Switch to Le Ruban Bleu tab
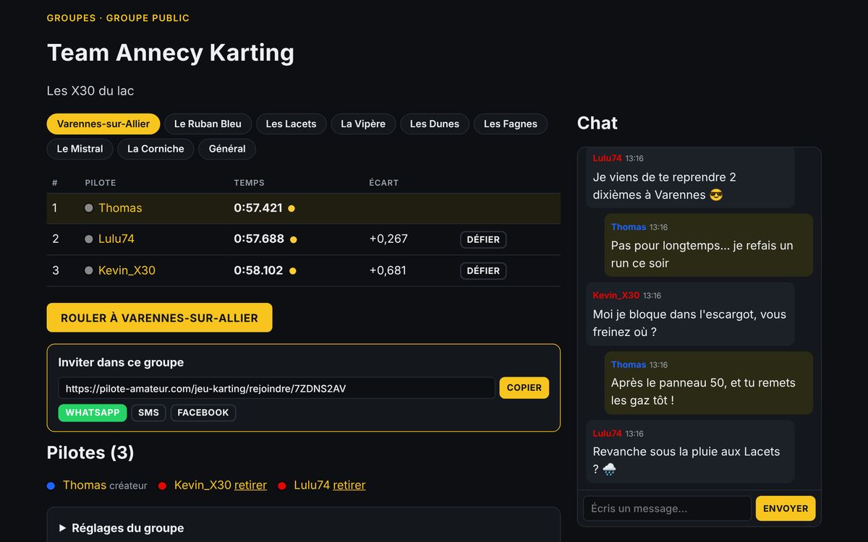This screenshot has width=868, height=542. coord(208,124)
